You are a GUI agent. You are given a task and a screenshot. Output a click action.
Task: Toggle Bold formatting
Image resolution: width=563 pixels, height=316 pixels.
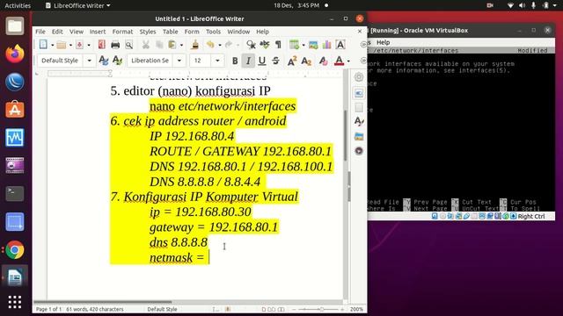[235, 61]
